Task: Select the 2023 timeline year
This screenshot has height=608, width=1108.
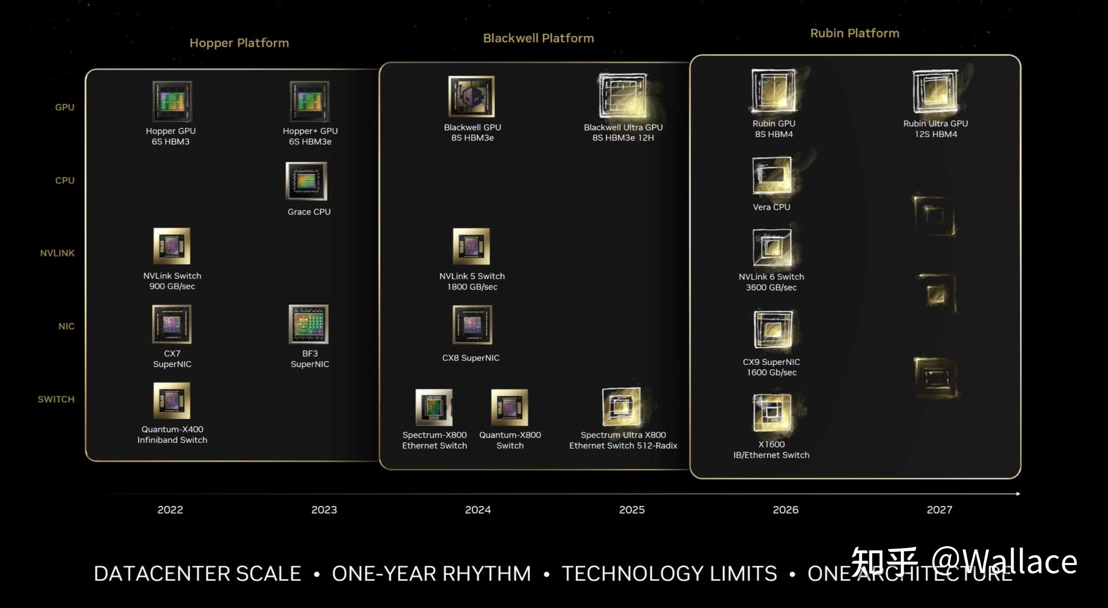Action: point(324,510)
